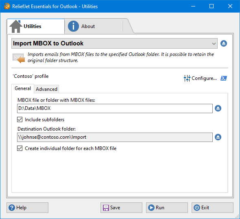
Task: Click the Save button
Action: pyautogui.click(x=121, y=208)
